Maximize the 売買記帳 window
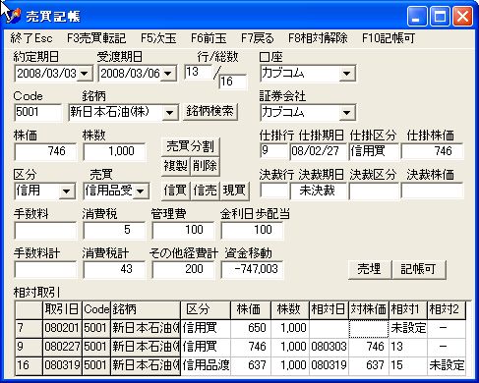Screen dimensions: 479x383 (440, 16)
